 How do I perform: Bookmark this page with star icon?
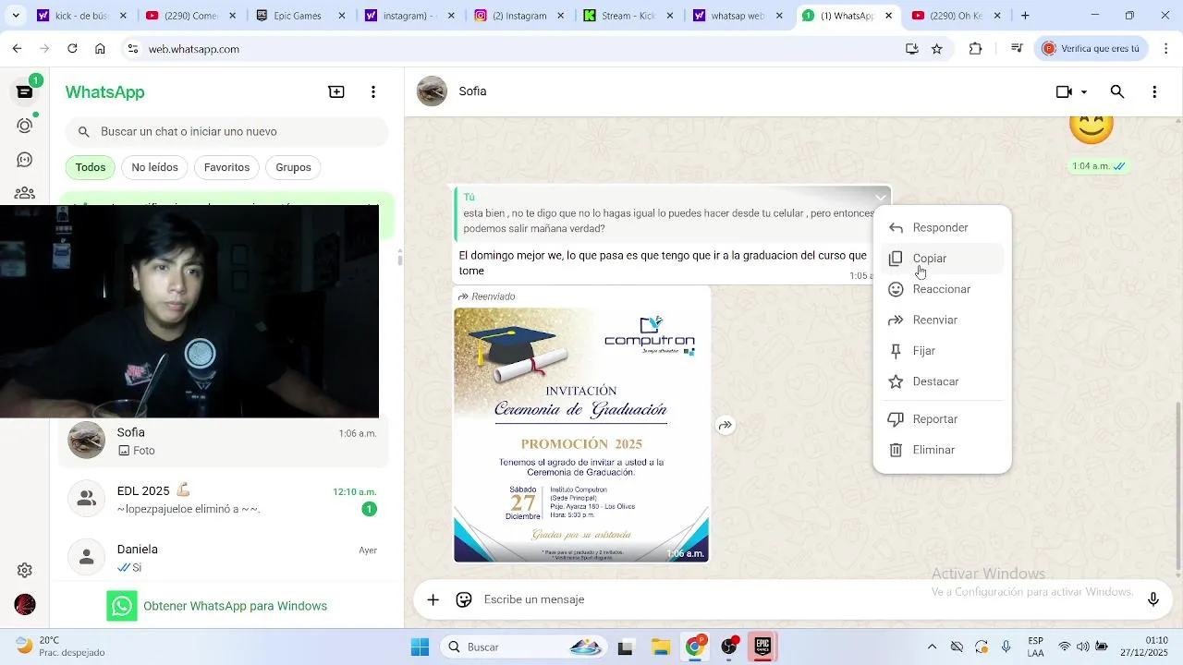(x=937, y=49)
